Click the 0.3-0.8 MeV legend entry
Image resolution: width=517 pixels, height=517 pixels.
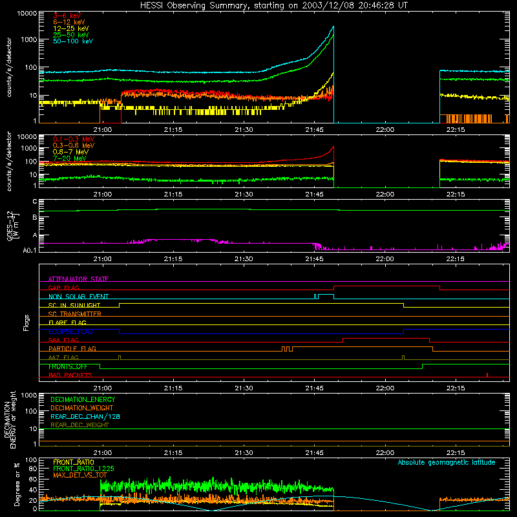[74, 145]
